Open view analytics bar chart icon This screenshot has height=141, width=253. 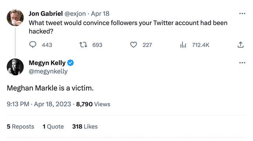pos(183,45)
